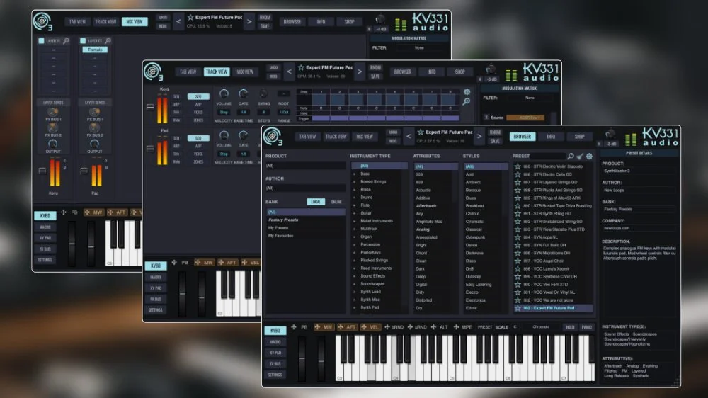Click Keys Volume knob in track view window
Image resolution: width=708 pixels, height=398 pixels.
coord(224,94)
